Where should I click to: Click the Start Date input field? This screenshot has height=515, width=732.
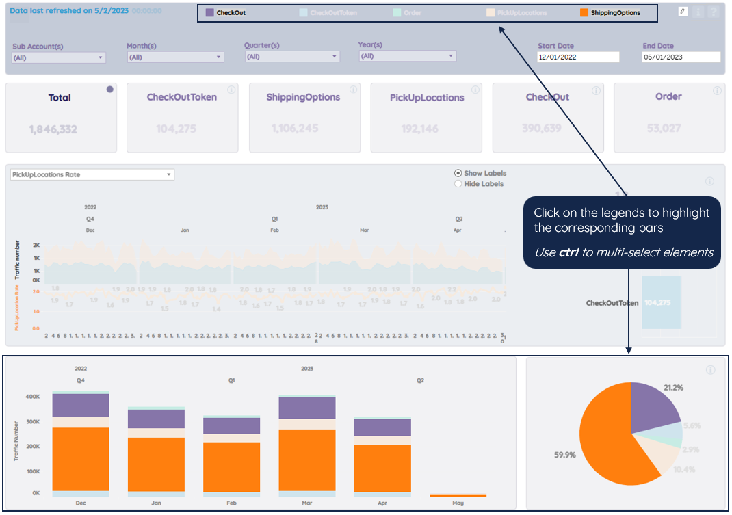click(578, 57)
